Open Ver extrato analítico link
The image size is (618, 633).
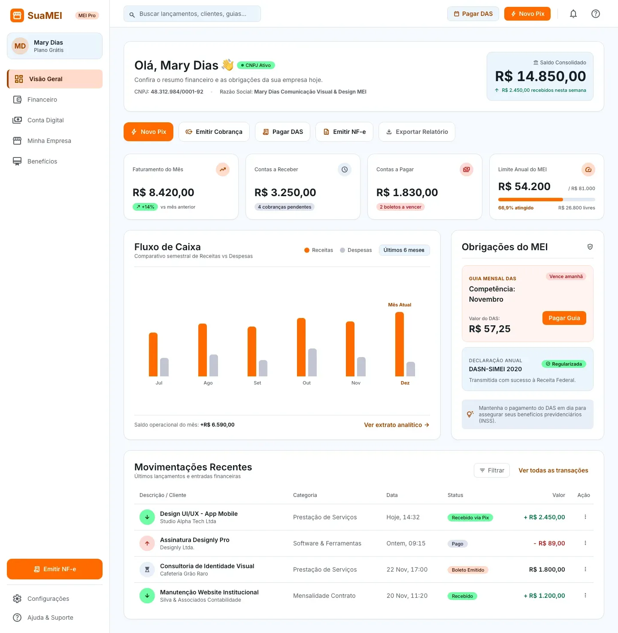pyautogui.click(x=397, y=425)
